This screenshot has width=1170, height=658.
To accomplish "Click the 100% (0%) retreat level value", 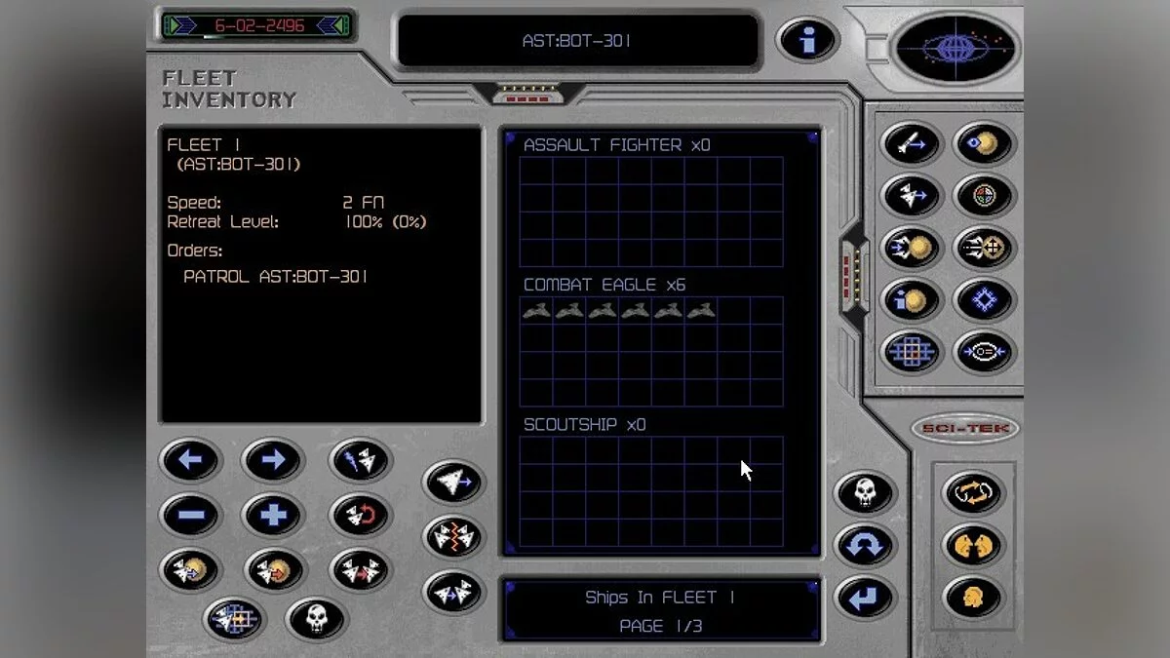I will pos(385,221).
